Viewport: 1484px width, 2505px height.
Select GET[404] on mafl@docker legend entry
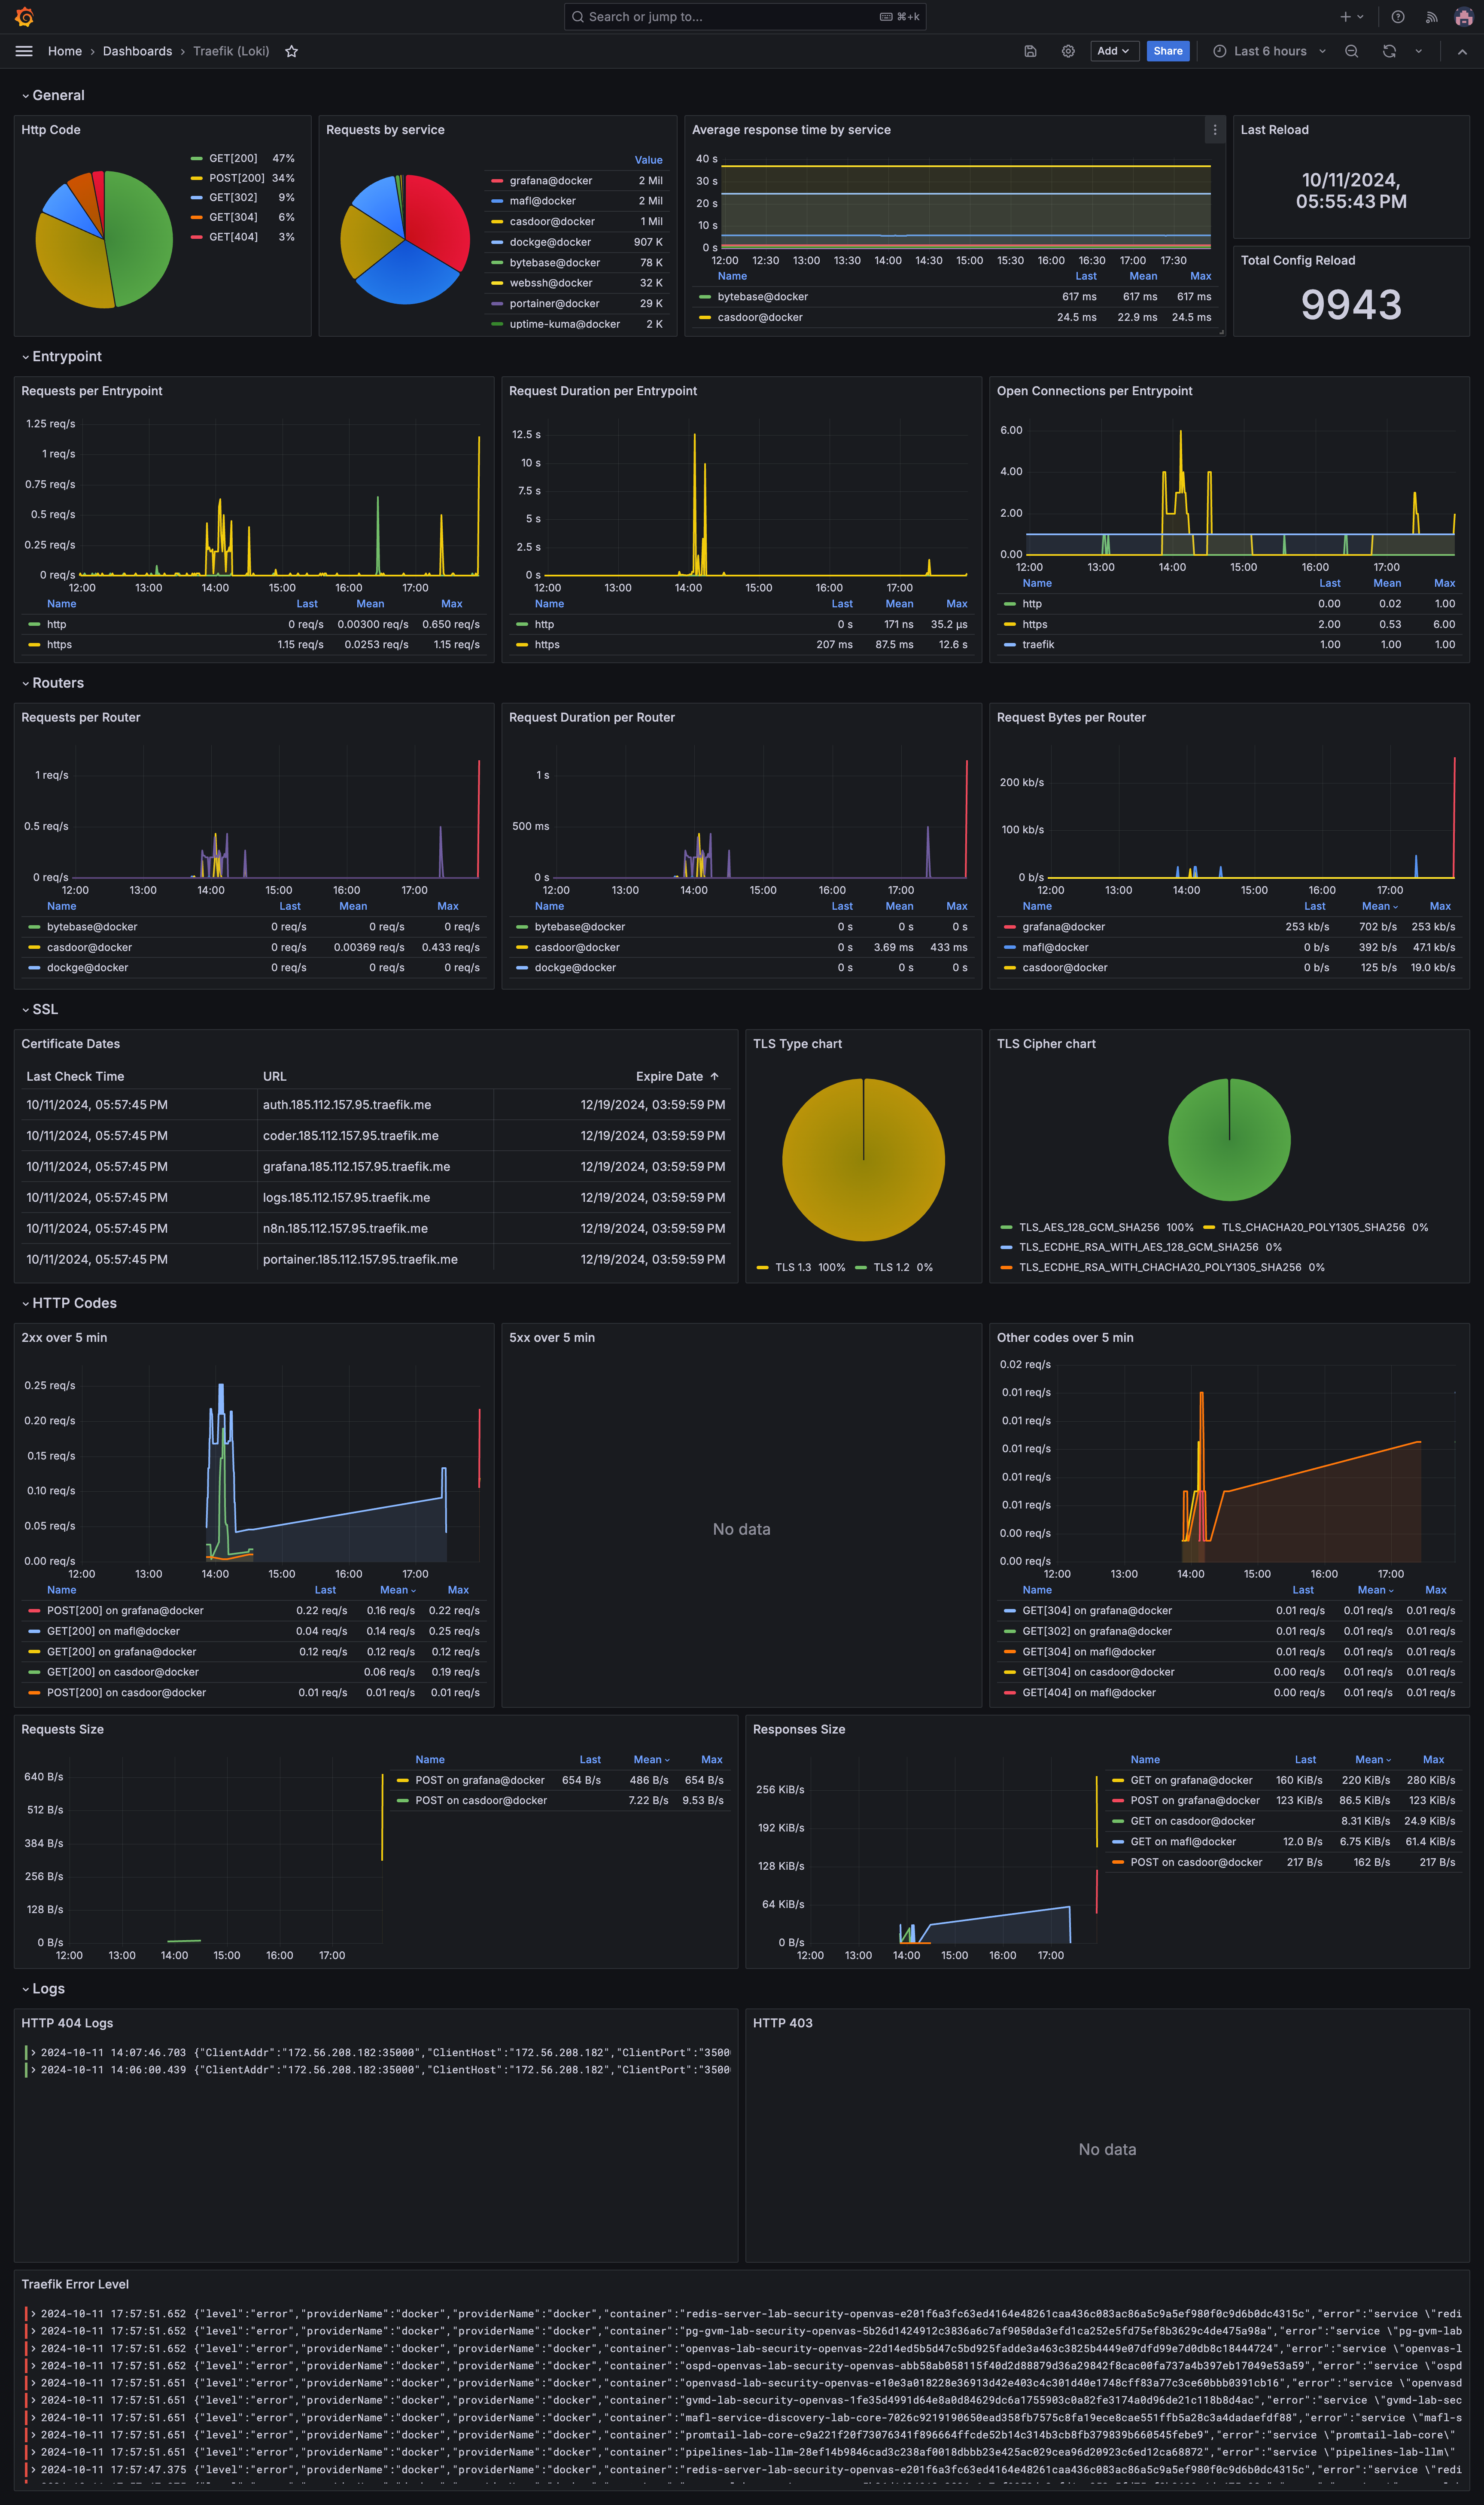tap(1088, 1694)
